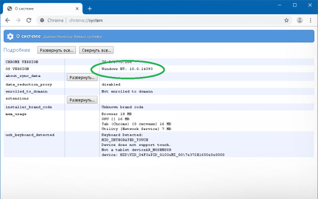Minimize the browser window
318x199 pixels.
tap(280, 5)
